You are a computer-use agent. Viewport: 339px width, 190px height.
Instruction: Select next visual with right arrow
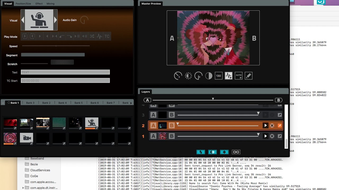point(55,20)
